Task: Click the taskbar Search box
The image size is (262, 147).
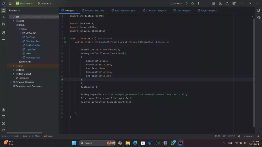Action: coord(97,143)
